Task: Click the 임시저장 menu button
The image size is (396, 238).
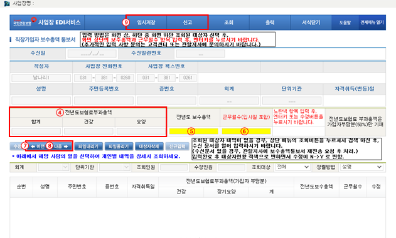Action: point(146,23)
